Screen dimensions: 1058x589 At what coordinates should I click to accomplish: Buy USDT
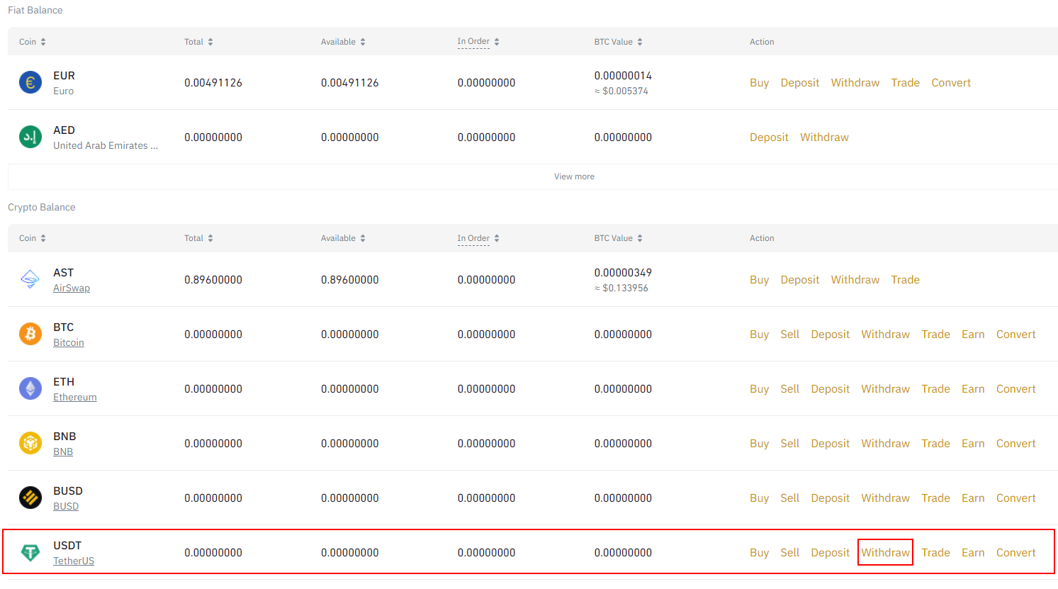(x=759, y=553)
